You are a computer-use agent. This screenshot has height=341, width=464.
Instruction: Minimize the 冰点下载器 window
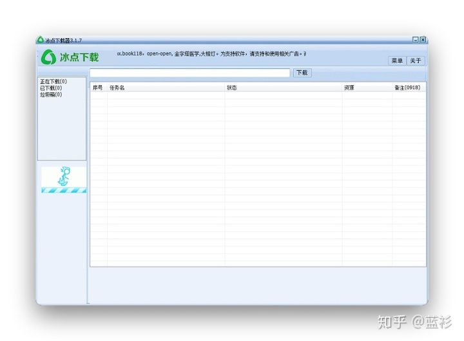416,40
